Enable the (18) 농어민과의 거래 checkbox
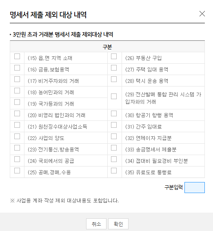Image resolution: width=213 pixels, height=231 pixels. (x=17, y=91)
